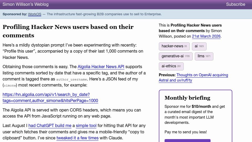Select the llms tag
Viewport: 252px width, 142px height.
(204, 56)
